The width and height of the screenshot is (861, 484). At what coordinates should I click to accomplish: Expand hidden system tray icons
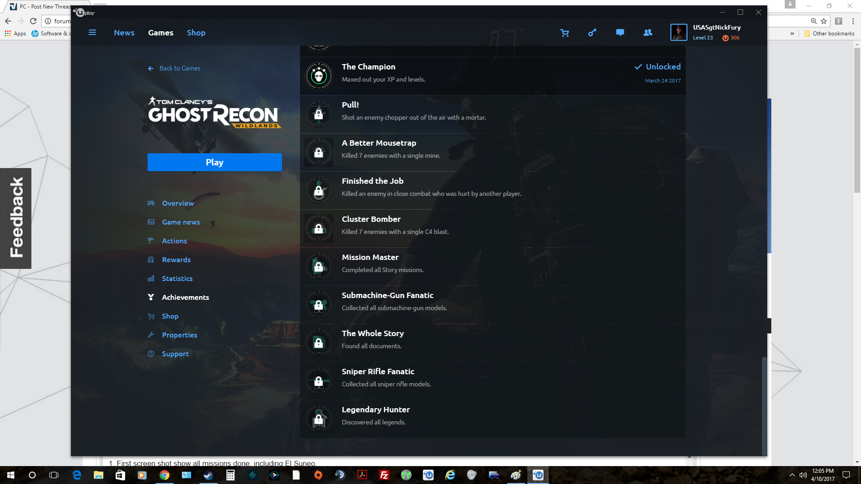pyautogui.click(x=792, y=475)
